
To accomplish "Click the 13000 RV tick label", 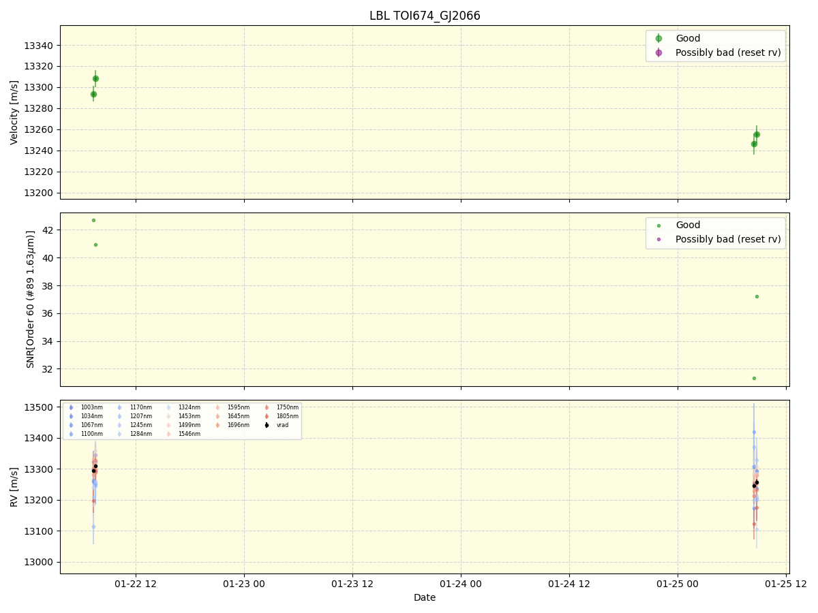I will (40, 562).
